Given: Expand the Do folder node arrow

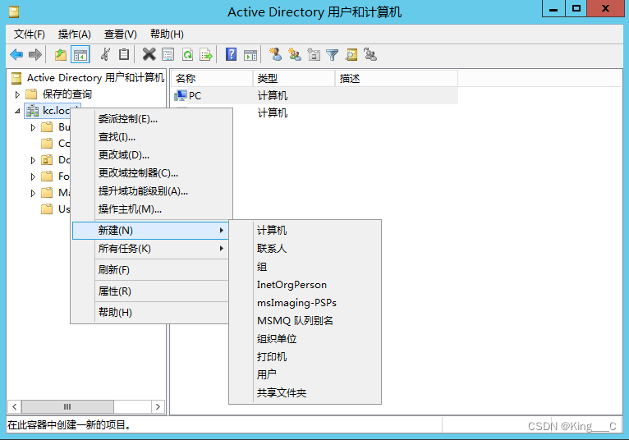Looking at the screenshot, I should [x=33, y=160].
